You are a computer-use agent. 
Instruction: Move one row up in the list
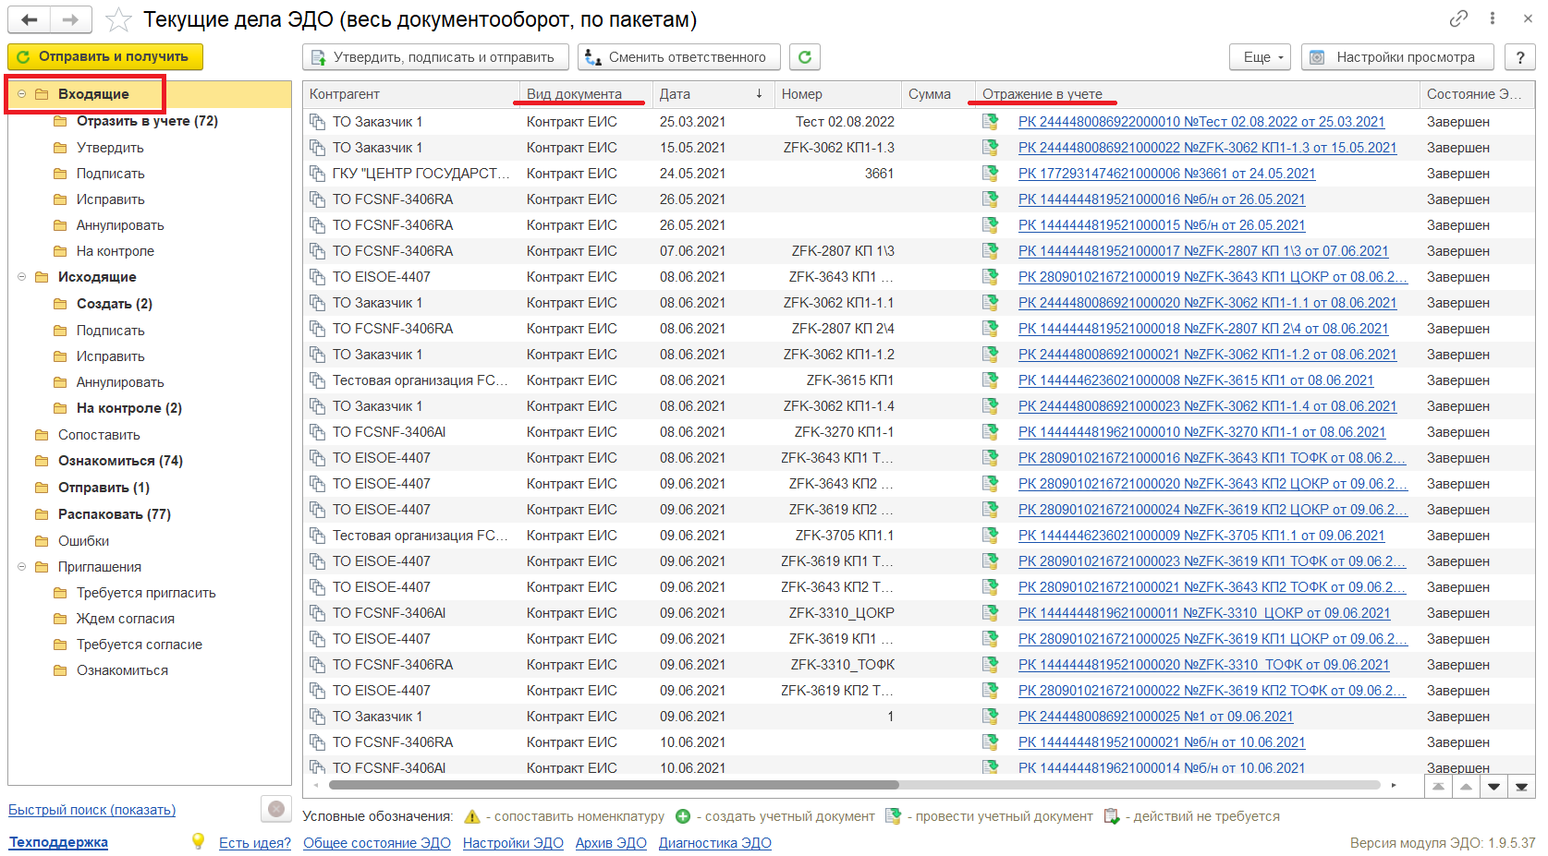[1466, 787]
